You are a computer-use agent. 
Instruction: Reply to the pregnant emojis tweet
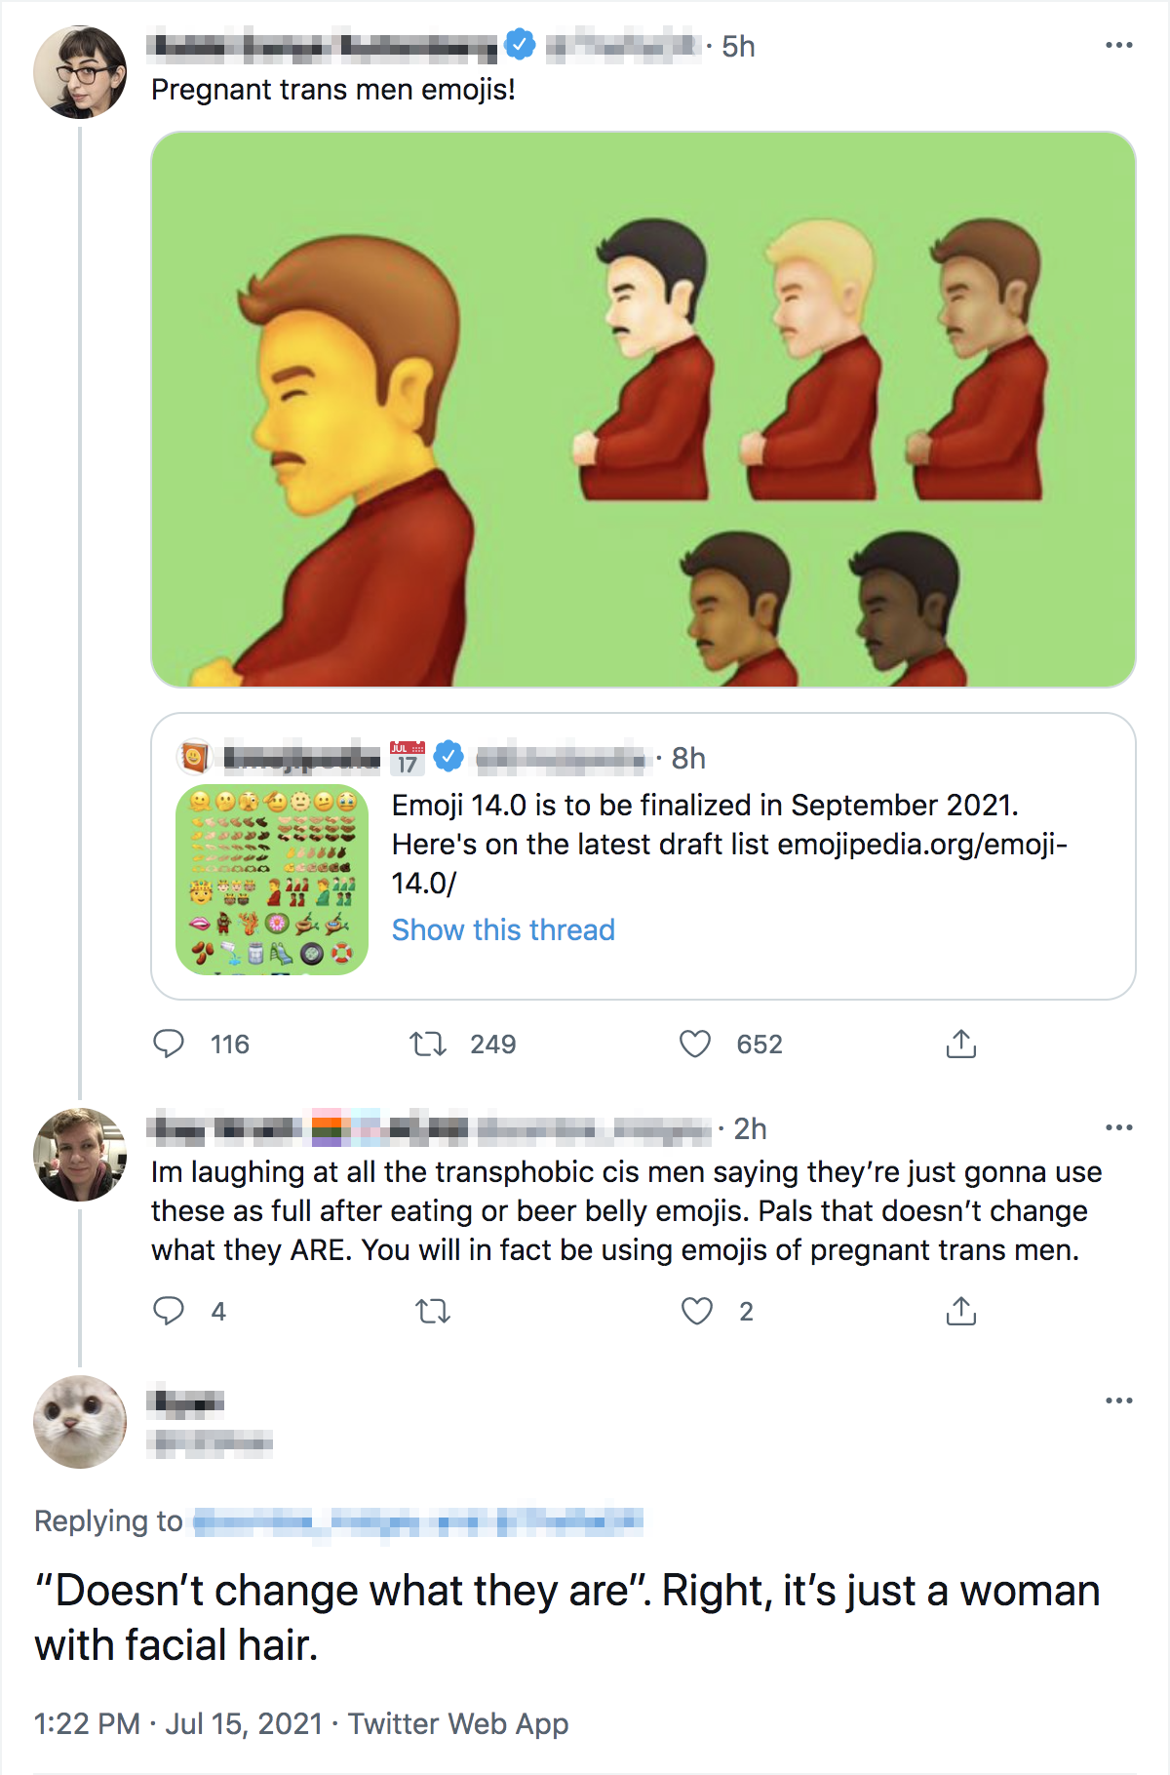[x=169, y=1044]
